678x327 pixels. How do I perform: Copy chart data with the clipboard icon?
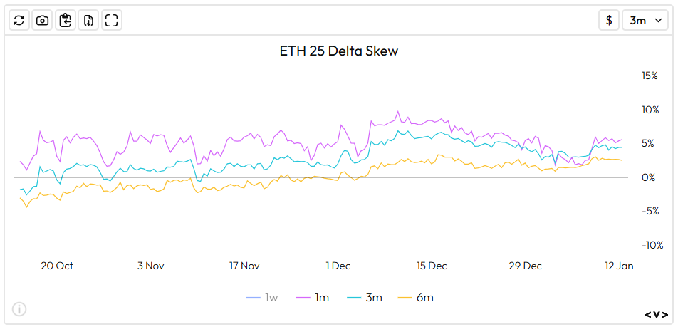pos(66,20)
